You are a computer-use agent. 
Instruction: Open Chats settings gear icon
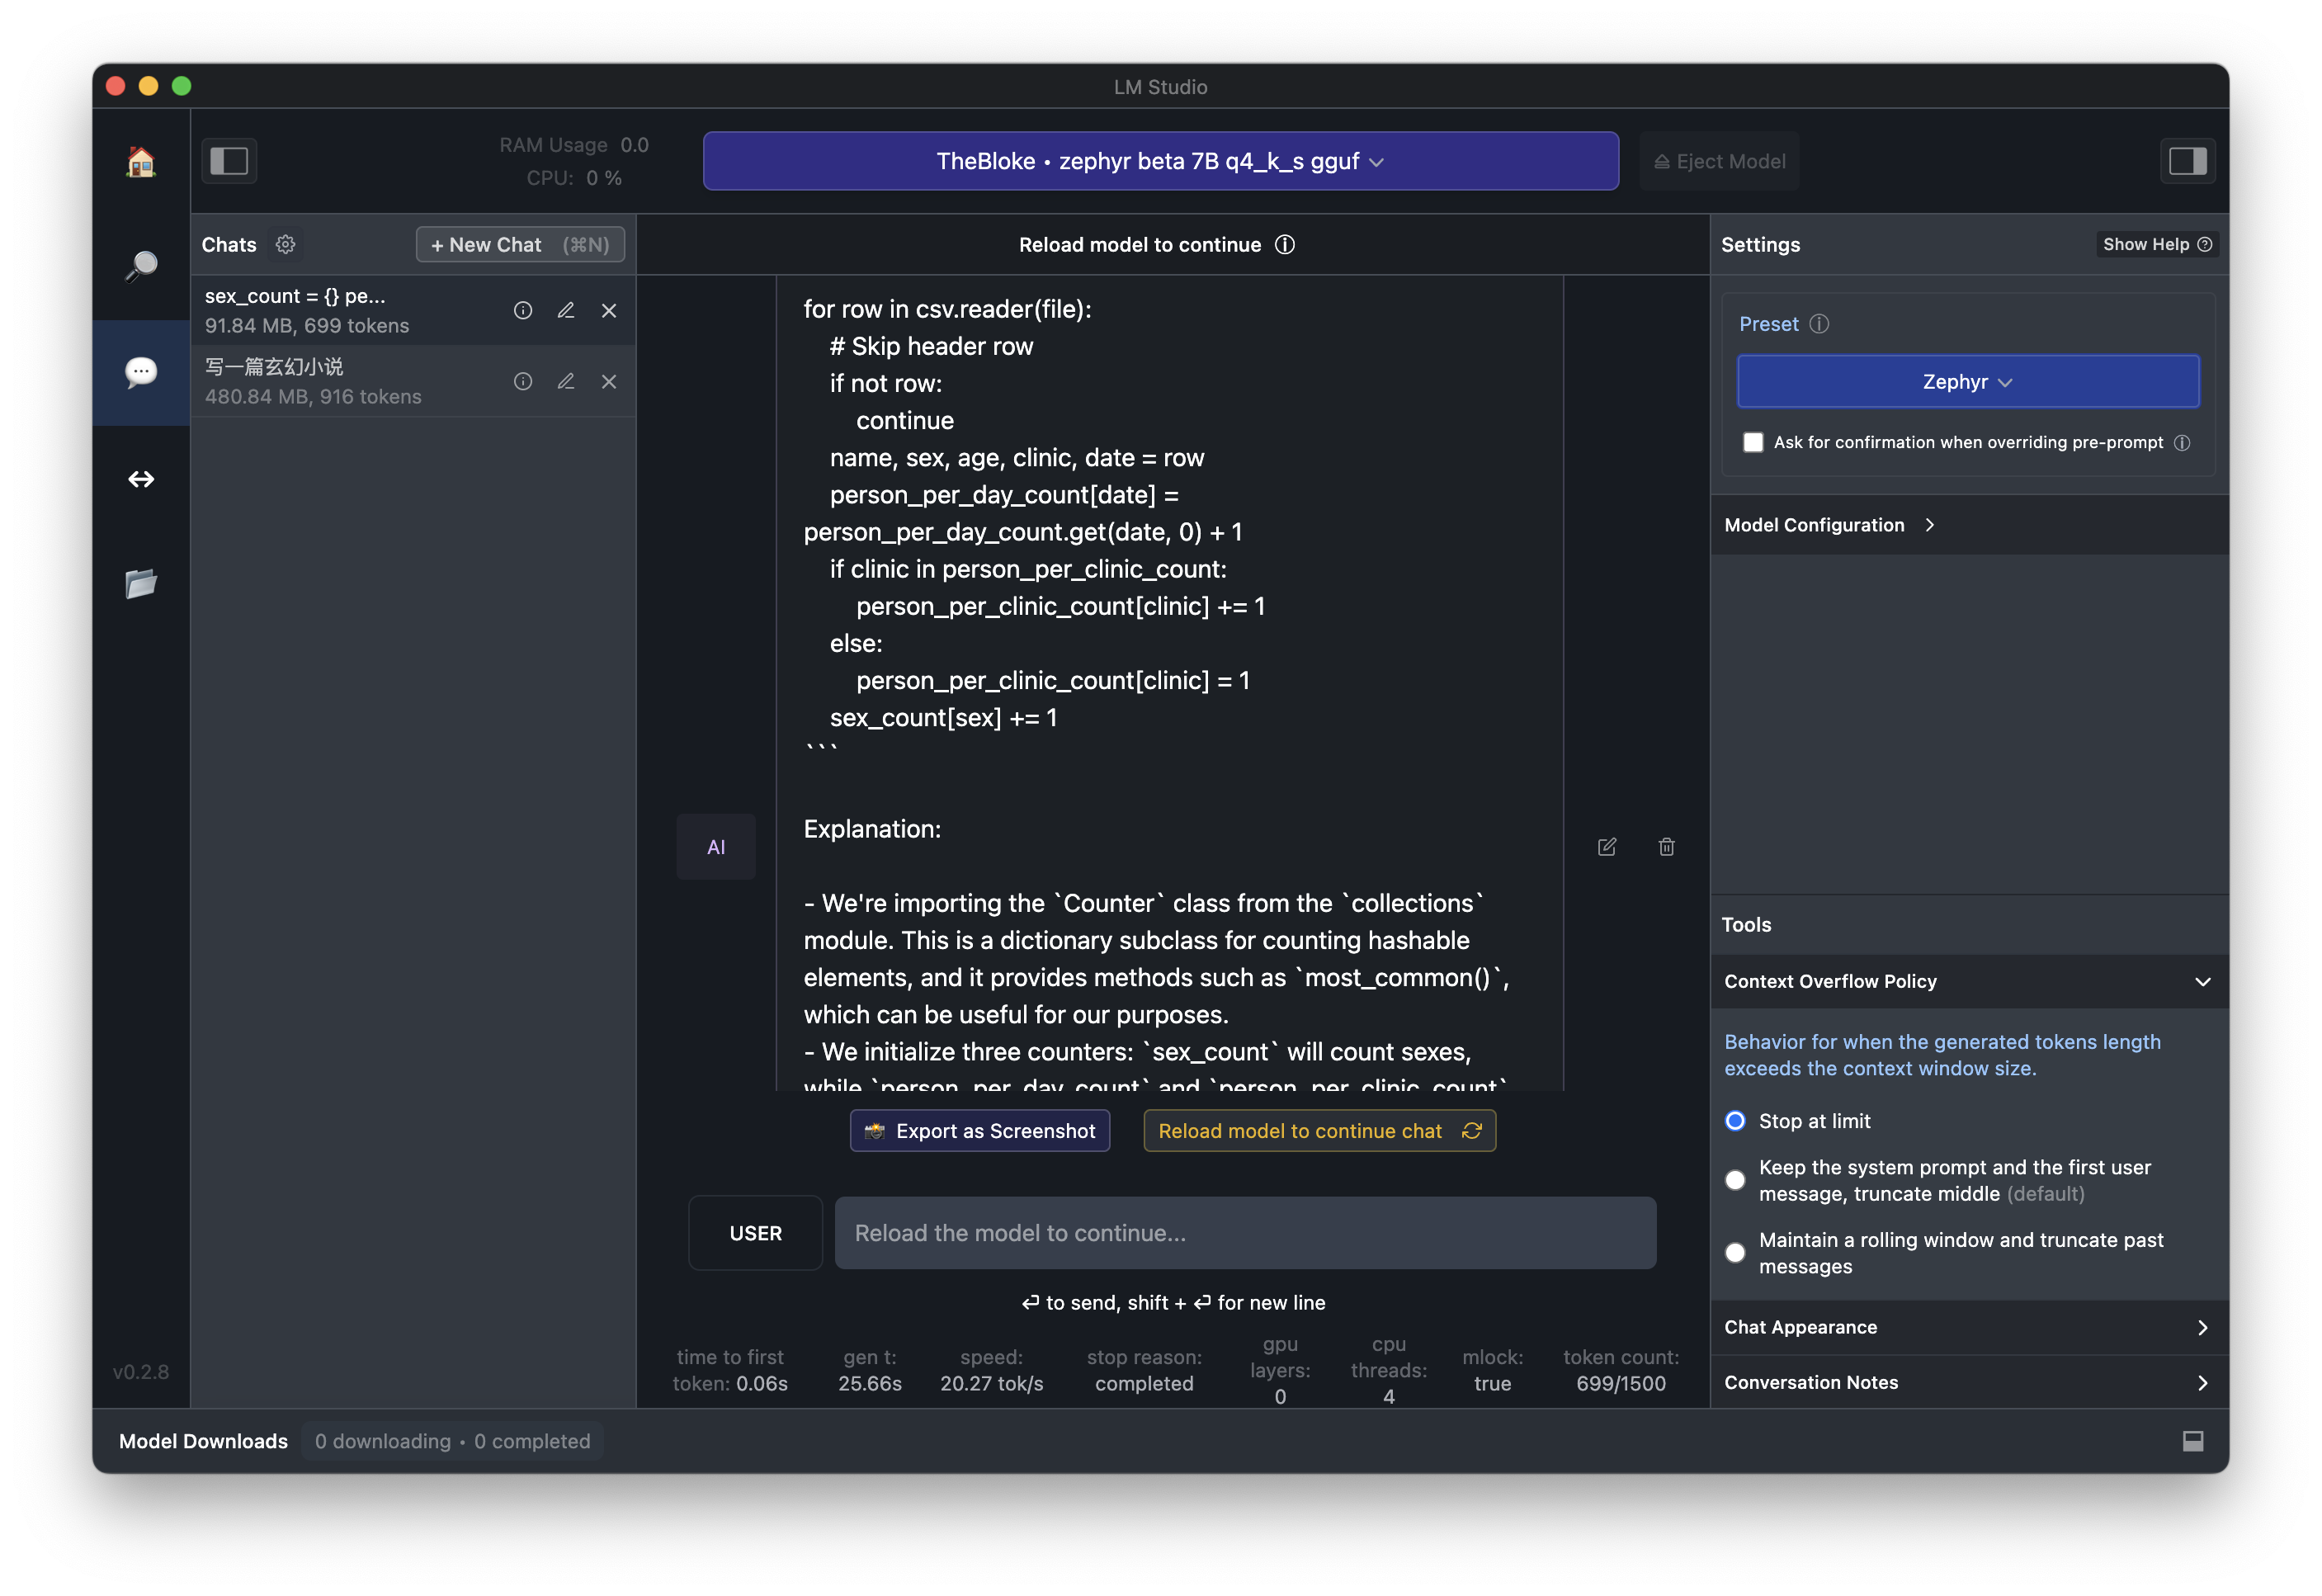pos(286,245)
